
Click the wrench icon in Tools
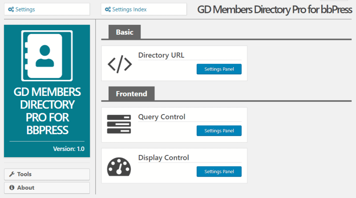(x=12, y=174)
